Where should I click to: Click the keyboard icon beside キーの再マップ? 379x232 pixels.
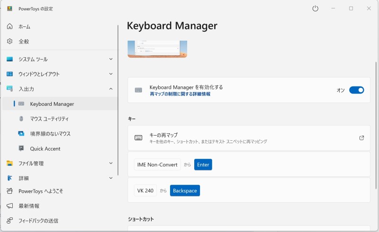tap(138, 137)
